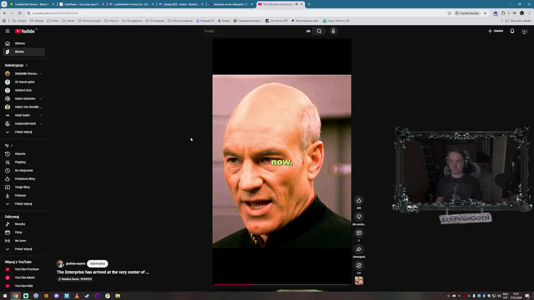Open YouTube Kids link

[23, 286]
